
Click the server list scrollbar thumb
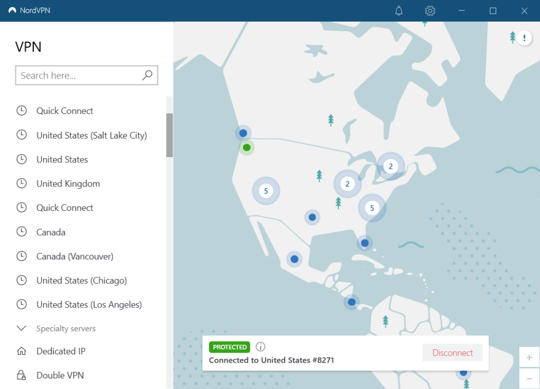(x=169, y=135)
